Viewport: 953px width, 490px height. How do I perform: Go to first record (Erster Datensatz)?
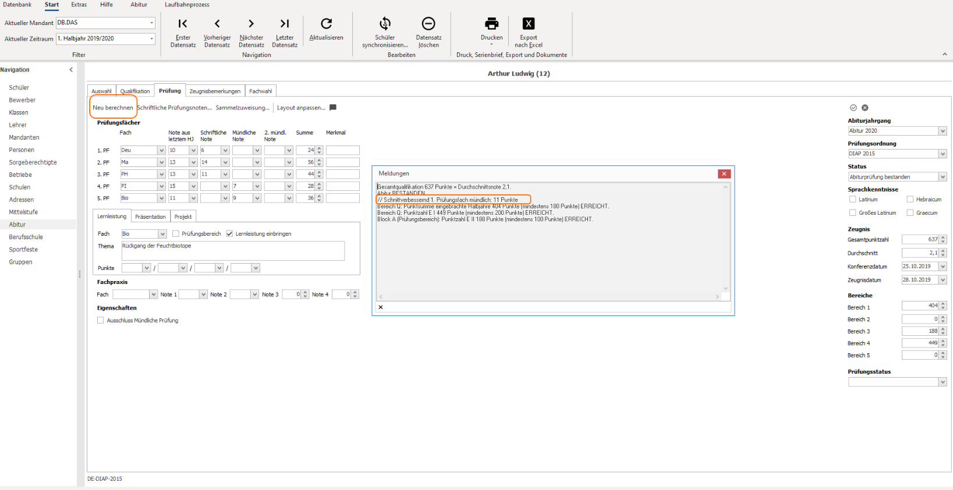183,23
